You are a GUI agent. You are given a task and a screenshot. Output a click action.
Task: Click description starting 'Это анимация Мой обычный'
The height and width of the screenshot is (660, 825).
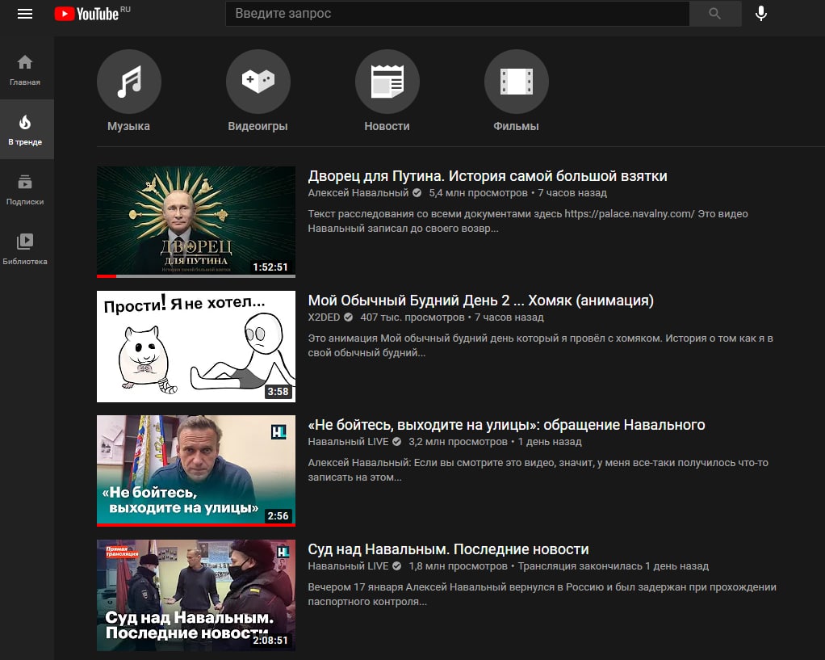(x=540, y=346)
